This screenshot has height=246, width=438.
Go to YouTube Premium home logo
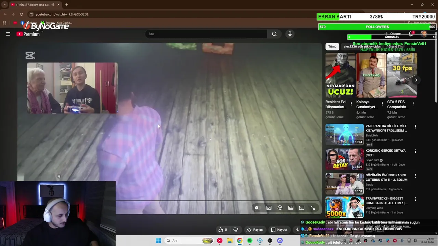click(x=28, y=34)
